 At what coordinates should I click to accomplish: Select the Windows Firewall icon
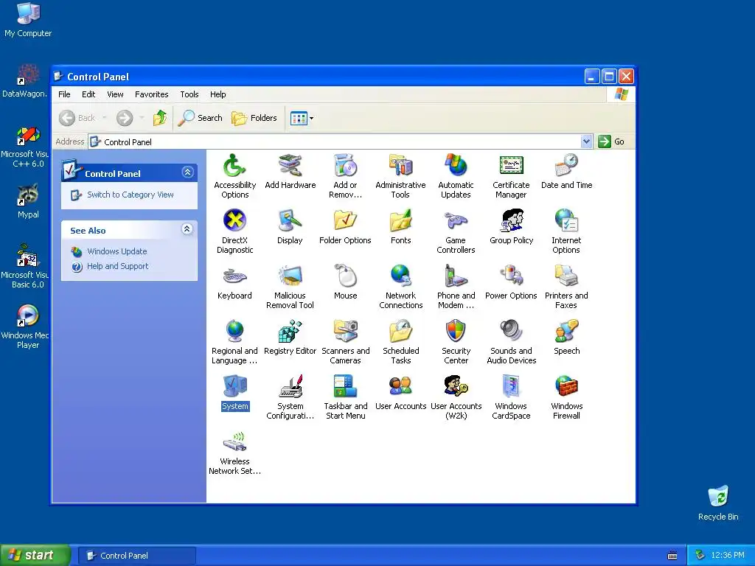566,397
